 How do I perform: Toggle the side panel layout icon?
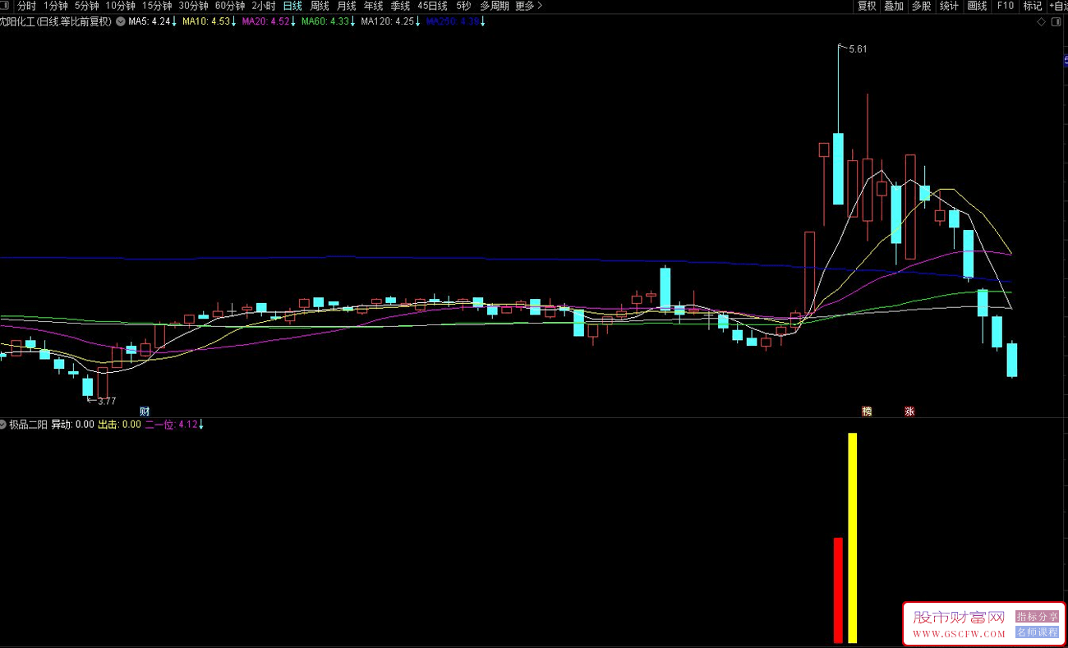(1056, 22)
